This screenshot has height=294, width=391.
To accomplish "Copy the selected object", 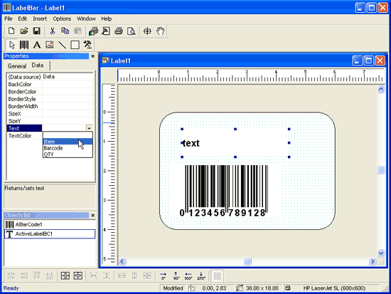I will click(65, 31).
